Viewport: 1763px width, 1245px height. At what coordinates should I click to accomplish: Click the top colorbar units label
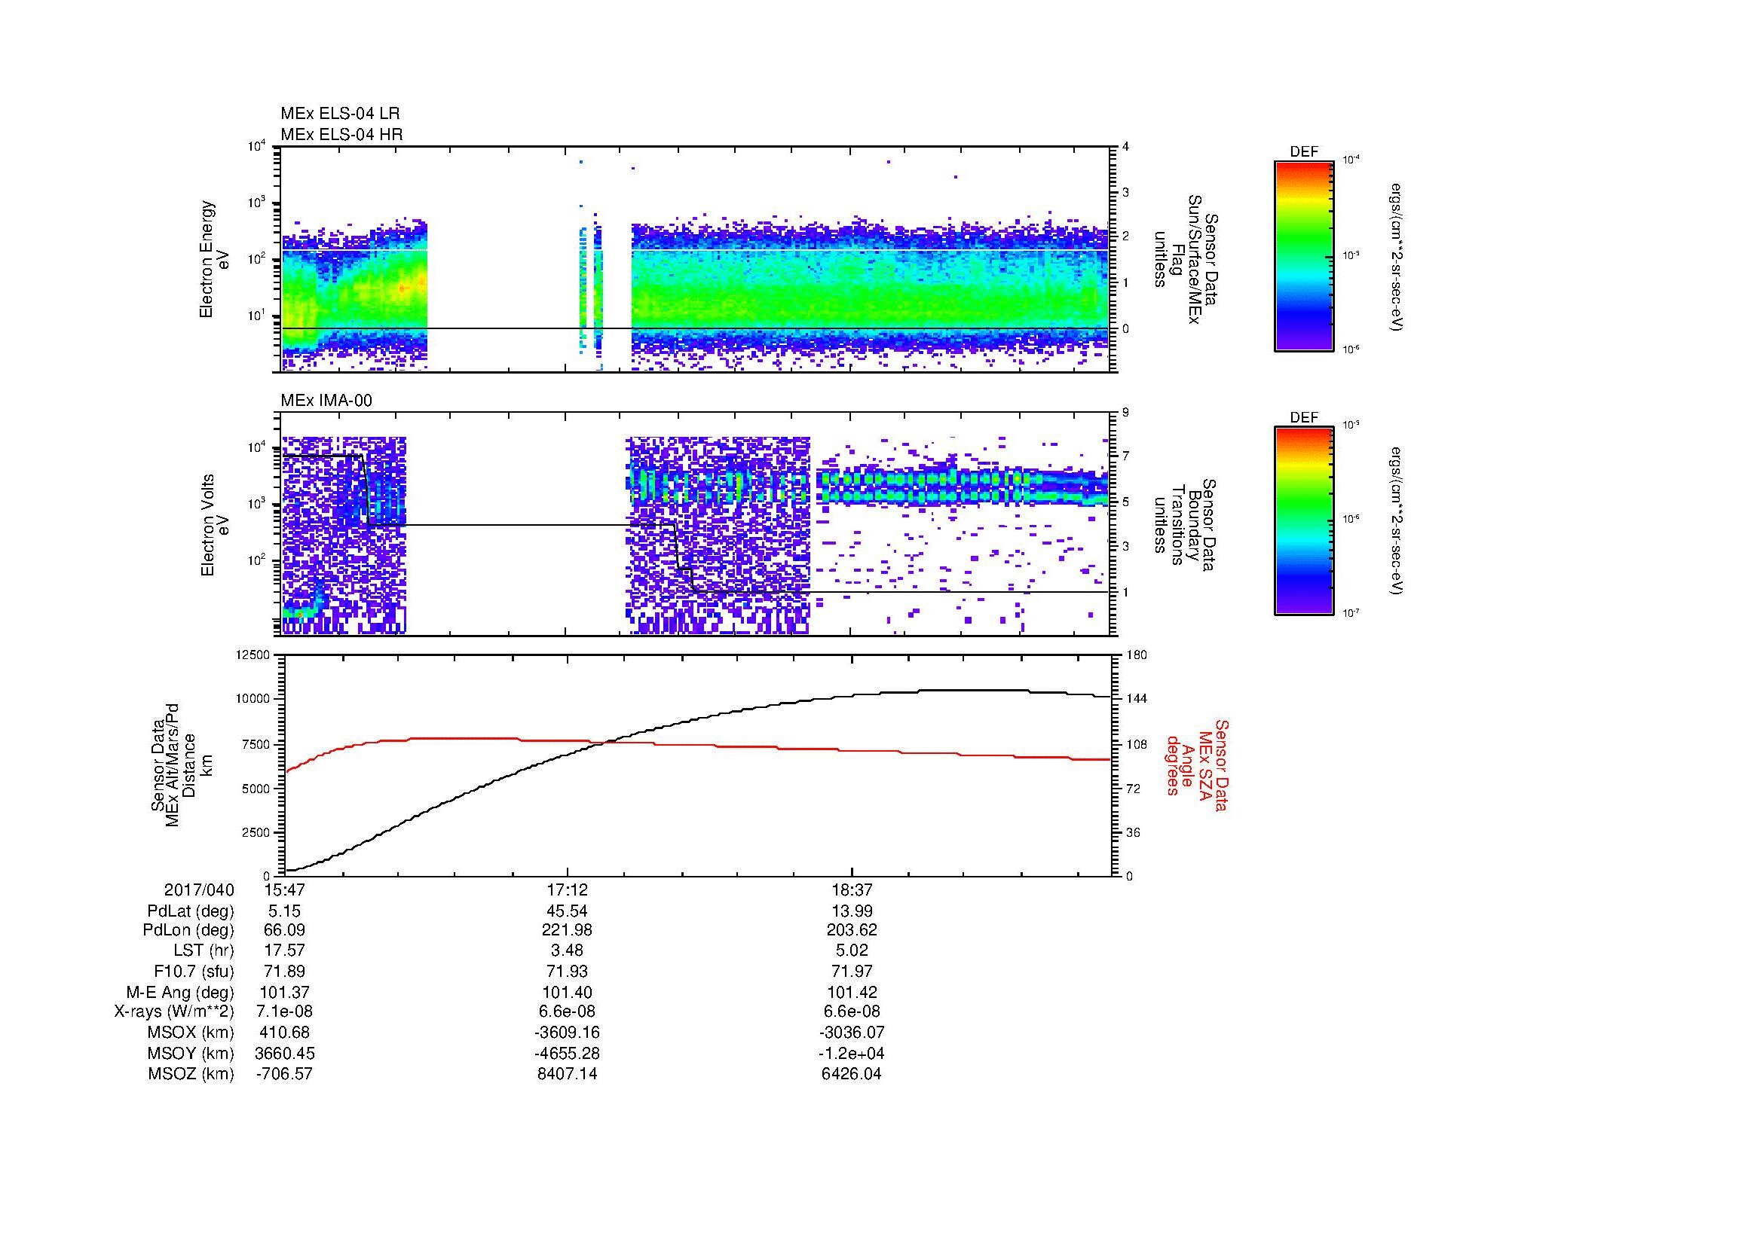click(x=1396, y=256)
